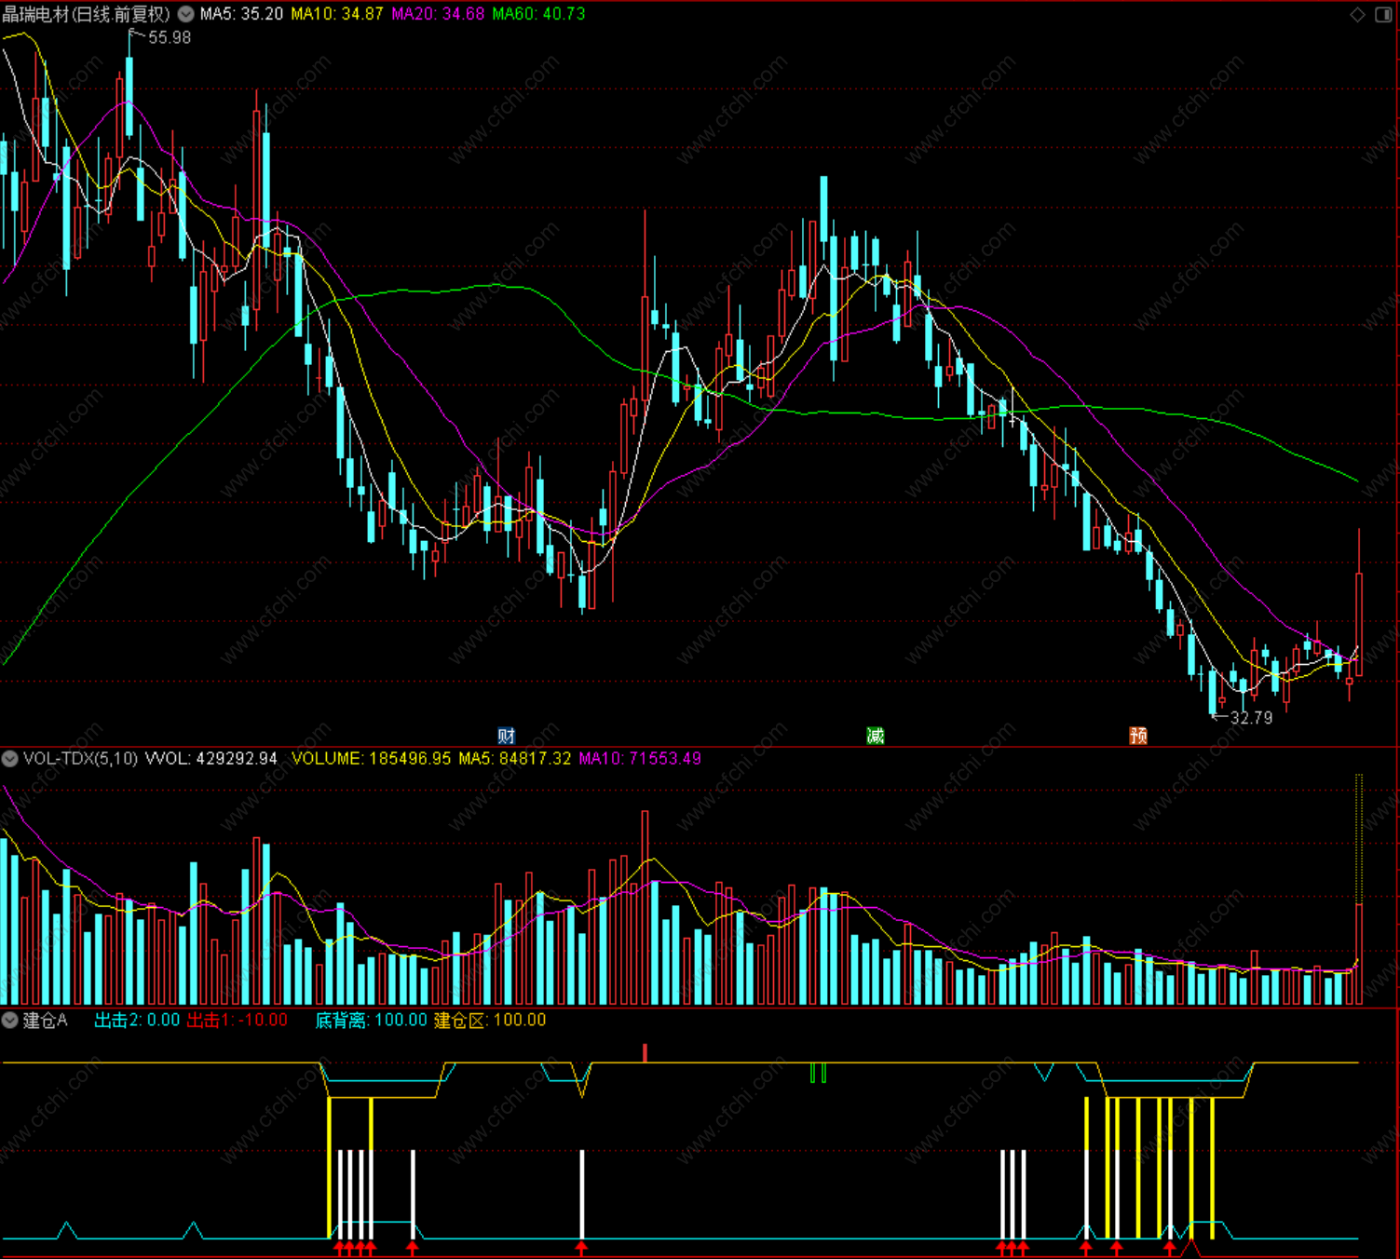Image resolution: width=1400 pixels, height=1259 pixels.
Task: Click the orange 预 forecast marker
Action: coord(1138,736)
